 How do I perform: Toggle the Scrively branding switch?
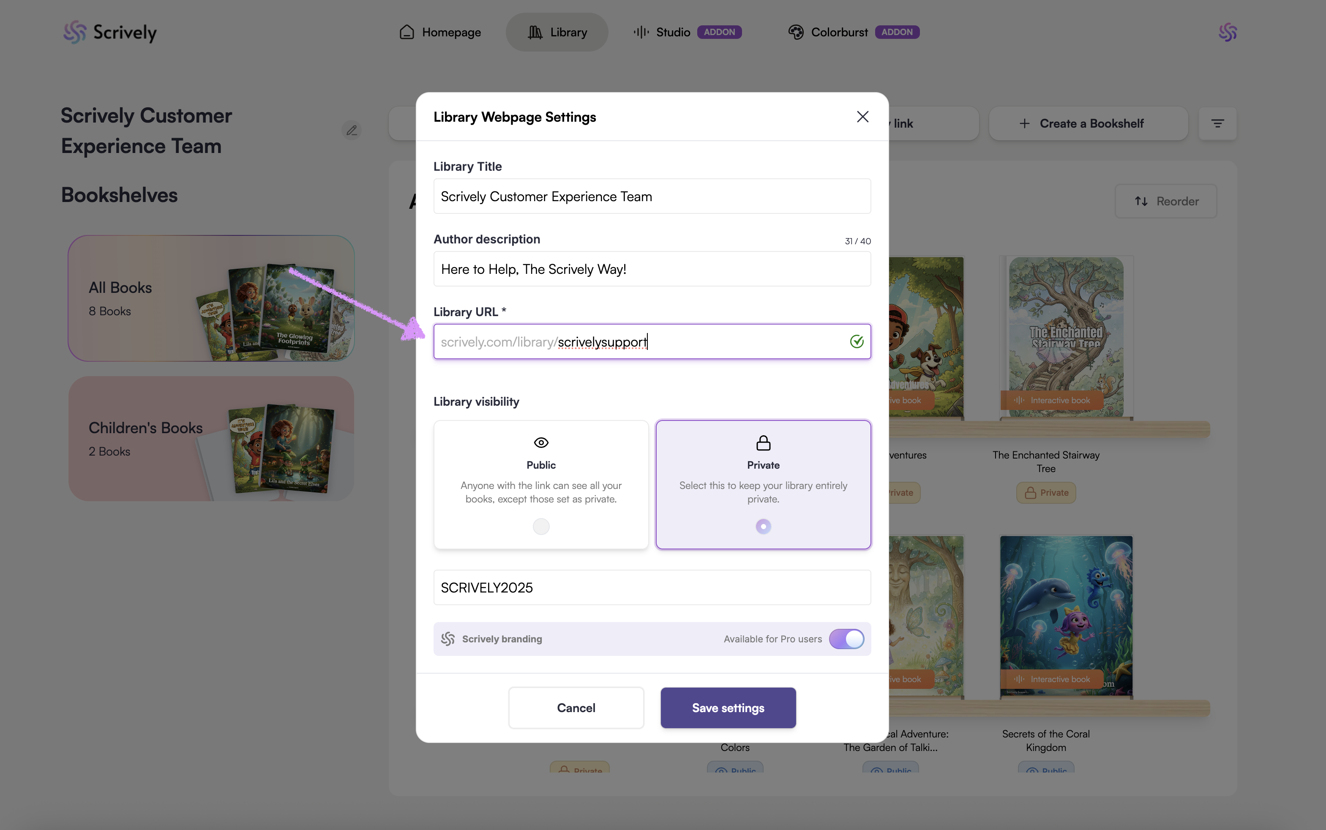[846, 639]
